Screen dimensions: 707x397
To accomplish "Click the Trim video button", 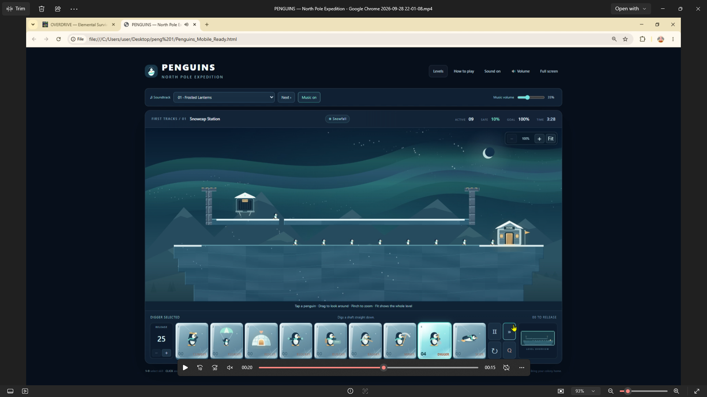I will point(16,9).
